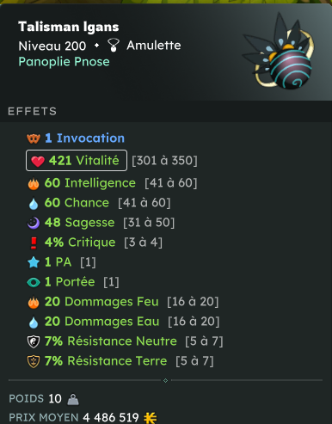Click the blue star PA icon
Viewport: 332px width, 424px height.
(34, 262)
